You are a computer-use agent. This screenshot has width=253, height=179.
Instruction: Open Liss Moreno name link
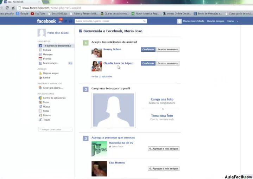tap(117, 163)
